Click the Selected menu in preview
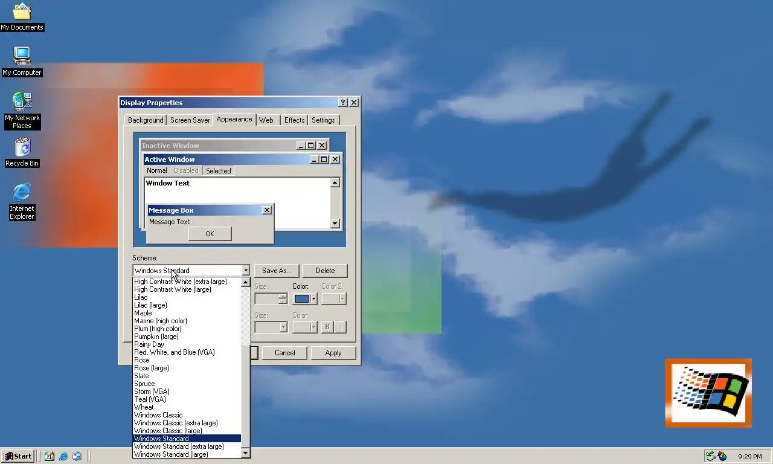 click(218, 171)
